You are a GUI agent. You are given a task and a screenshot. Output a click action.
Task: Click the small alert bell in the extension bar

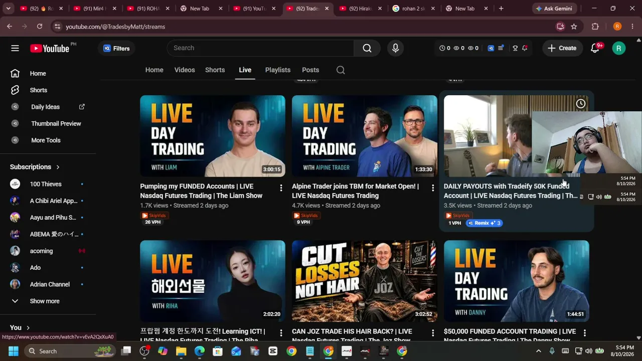click(x=525, y=48)
